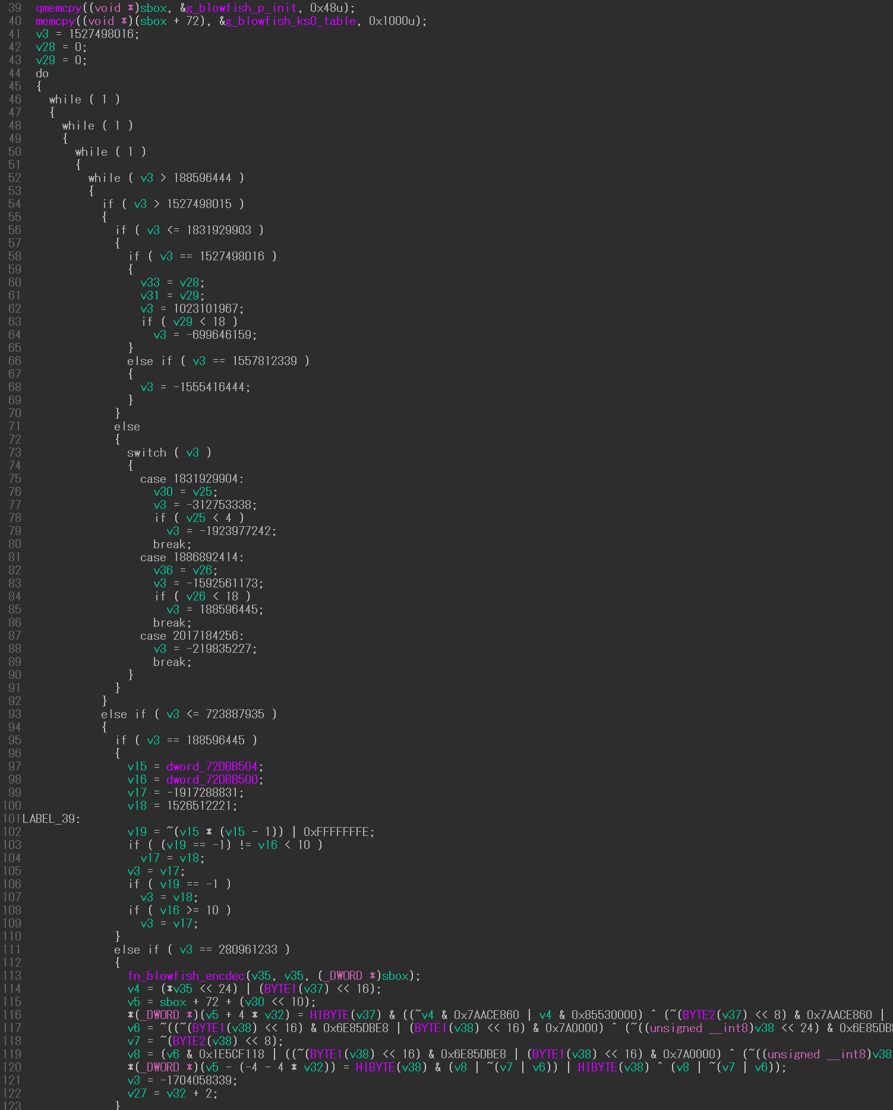Image resolution: width=893 pixels, height=1110 pixels.
Task: Select the fn_blowfish_encdec function name
Action: point(186,976)
